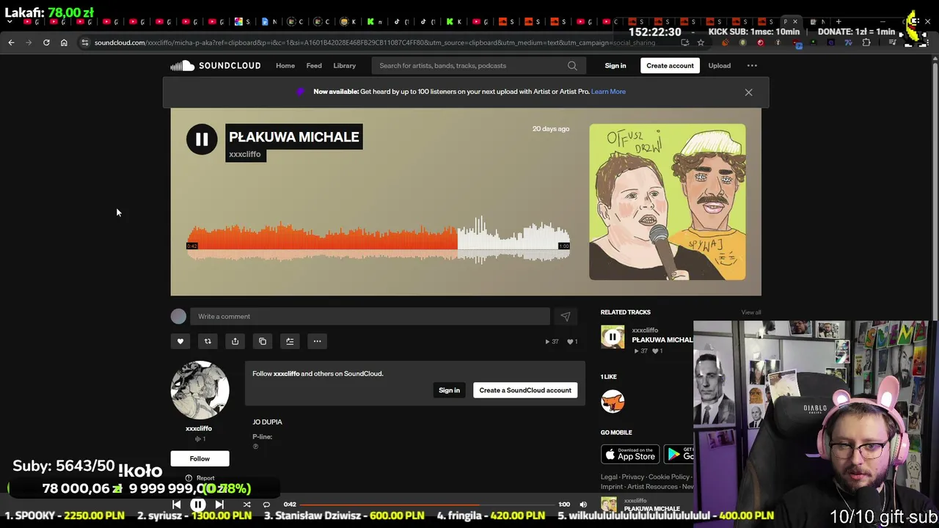Viewport: 939px width, 528px height.
Task: Toggle repeat in the player bar
Action: (266, 505)
